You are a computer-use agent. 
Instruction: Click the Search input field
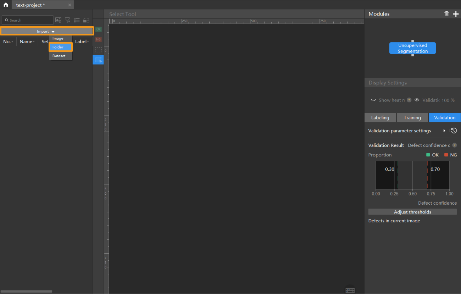[27, 20]
